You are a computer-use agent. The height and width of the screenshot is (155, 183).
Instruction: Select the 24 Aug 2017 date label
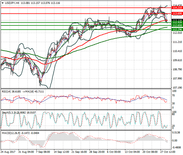click(8, 152)
